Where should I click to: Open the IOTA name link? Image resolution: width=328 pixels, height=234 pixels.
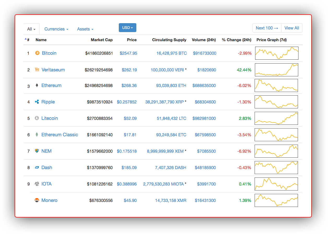pyautogui.click(x=46, y=184)
